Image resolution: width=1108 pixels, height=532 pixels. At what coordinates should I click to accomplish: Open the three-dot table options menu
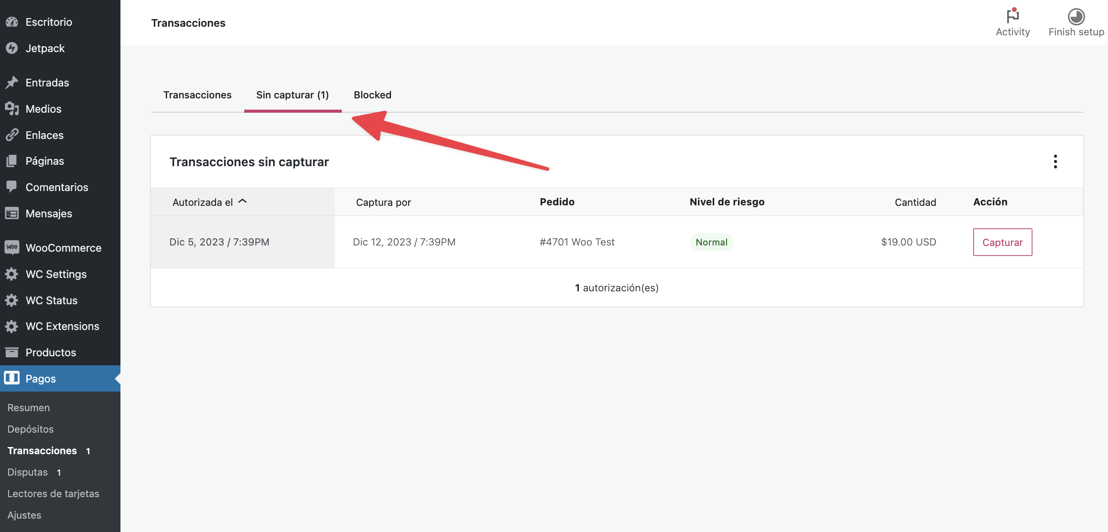pyautogui.click(x=1055, y=162)
